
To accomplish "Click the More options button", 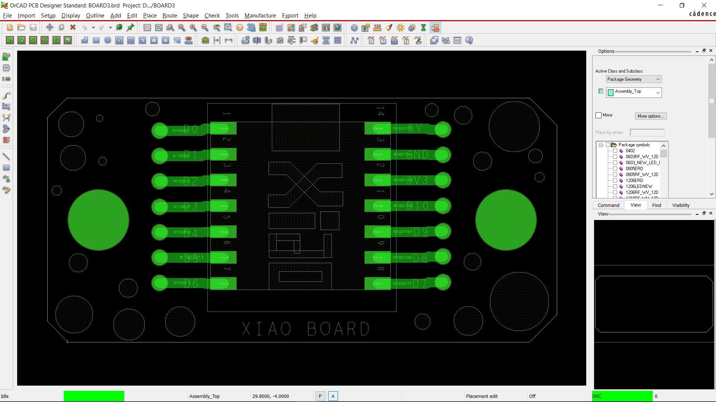I will click(650, 116).
